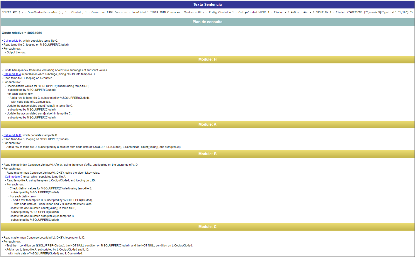Viewport: 415px width, 257px height.
Task: Click the Module: B section header
Action: [x=207, y=154]
